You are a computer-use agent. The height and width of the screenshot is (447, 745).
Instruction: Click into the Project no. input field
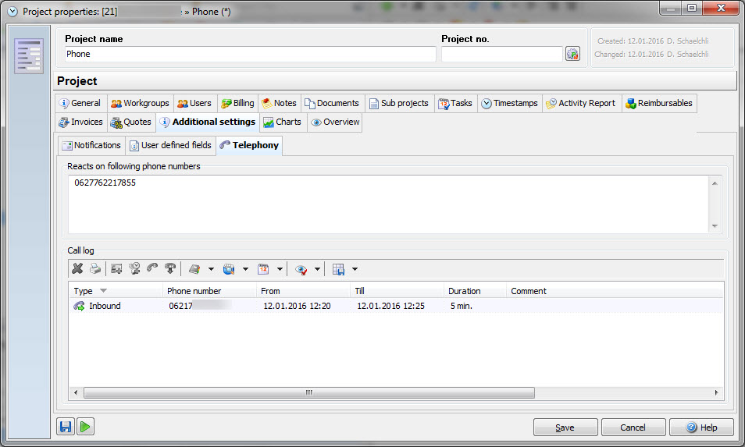501,54
